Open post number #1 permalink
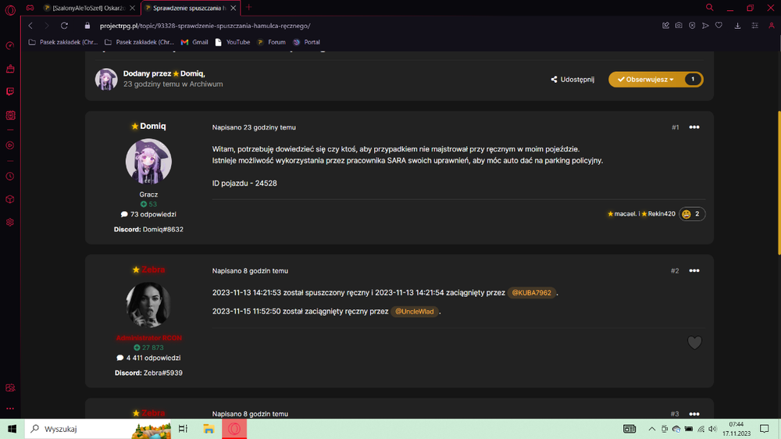 [675, 127]
